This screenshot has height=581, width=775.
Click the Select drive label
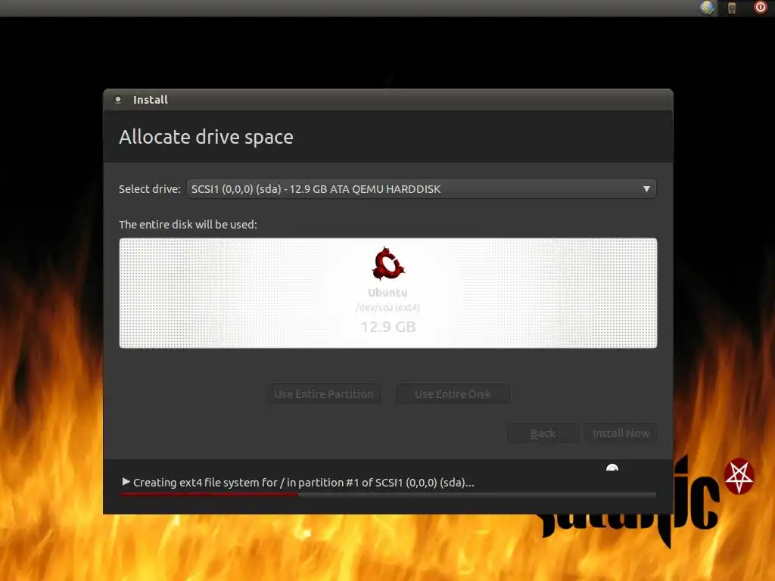click(x=150, y=188)
